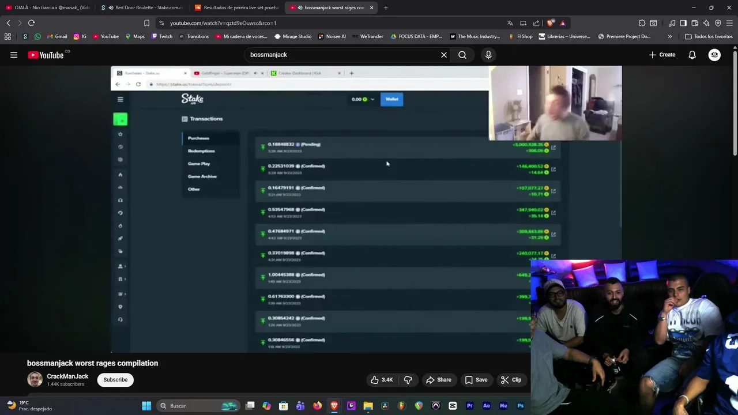Image resolution: width=738 pixels, height=415 pixels.
Task: Open the weather widget 19°C
Action: (x=29, y=406)
